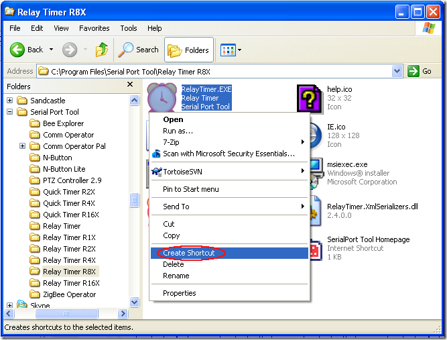Click the Skype folder icon
The image size is (447, 340).
pyautogui.click(x=22, y=304)
